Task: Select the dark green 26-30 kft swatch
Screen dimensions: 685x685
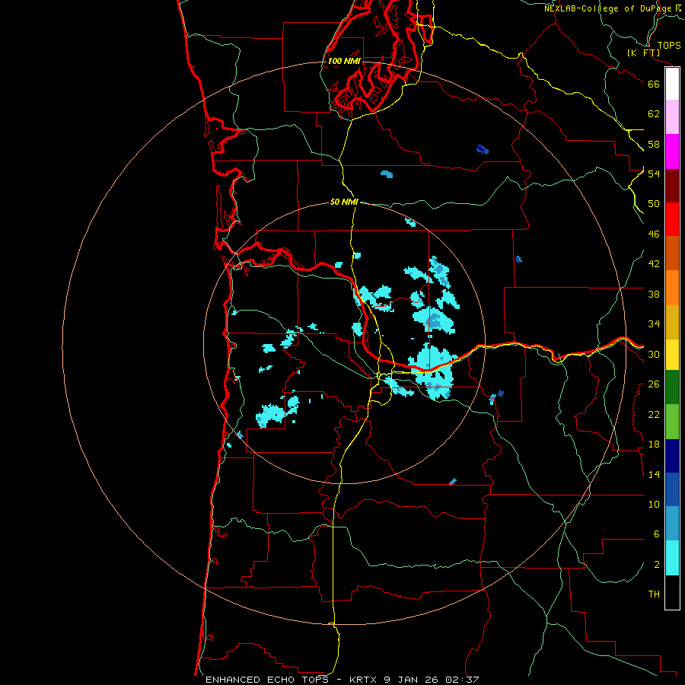Action: pos(672,387)
